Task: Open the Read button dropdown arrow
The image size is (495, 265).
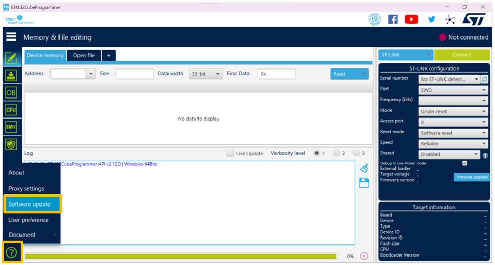Action: tap(363, 74)
